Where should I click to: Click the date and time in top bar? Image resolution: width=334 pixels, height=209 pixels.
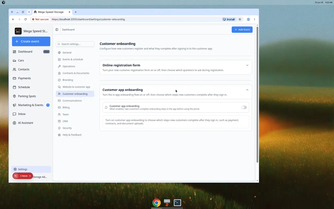(x=324, y=2)
